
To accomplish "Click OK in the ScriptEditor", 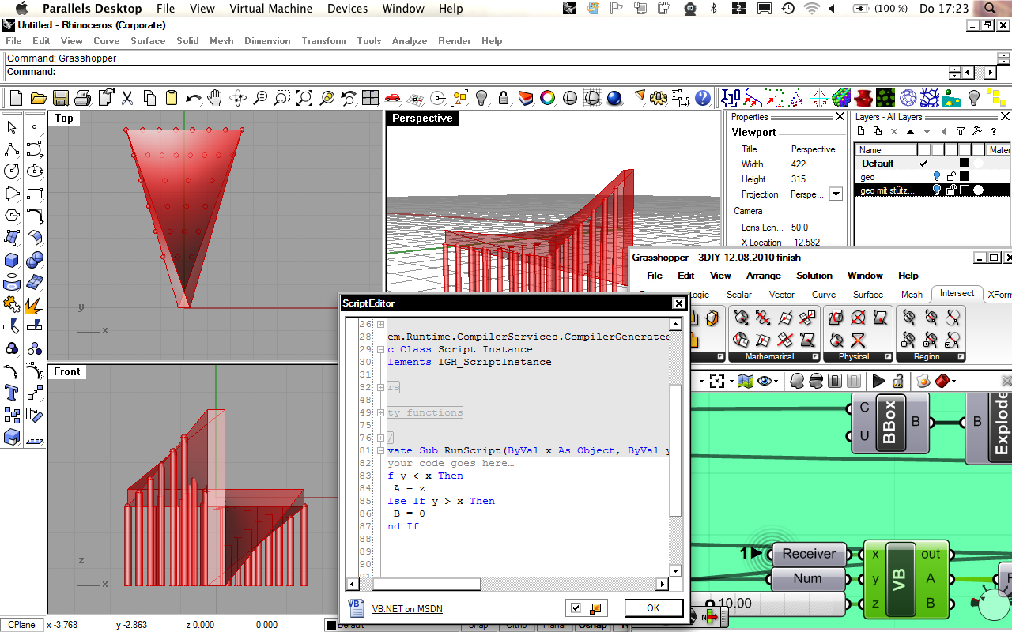I will (653, 608).
